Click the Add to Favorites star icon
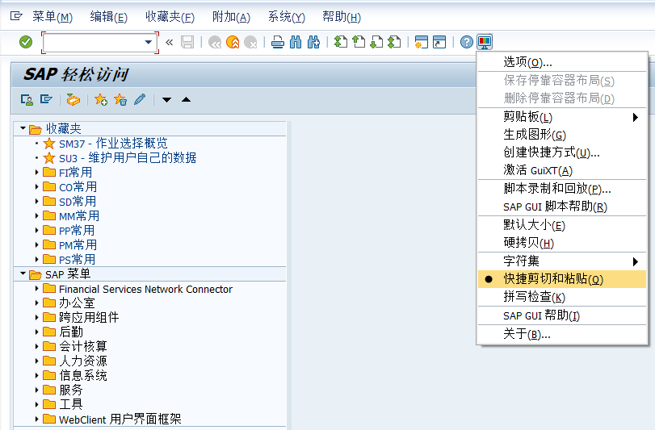Screen dimensions: 655x430 pyautogui.click(x=101, y=100)
